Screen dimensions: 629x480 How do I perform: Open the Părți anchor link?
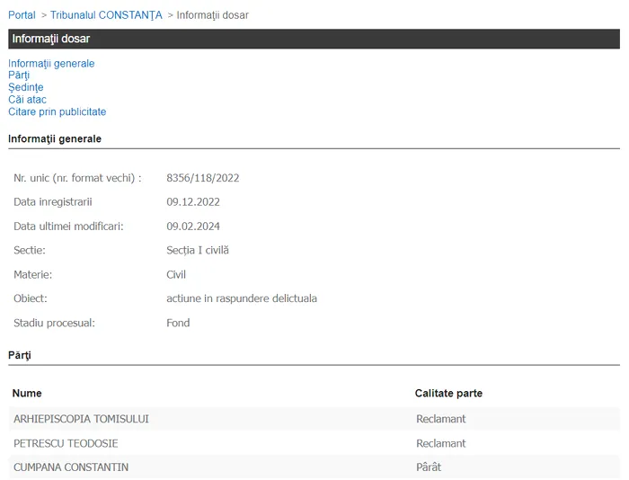[x=19, y=76]
